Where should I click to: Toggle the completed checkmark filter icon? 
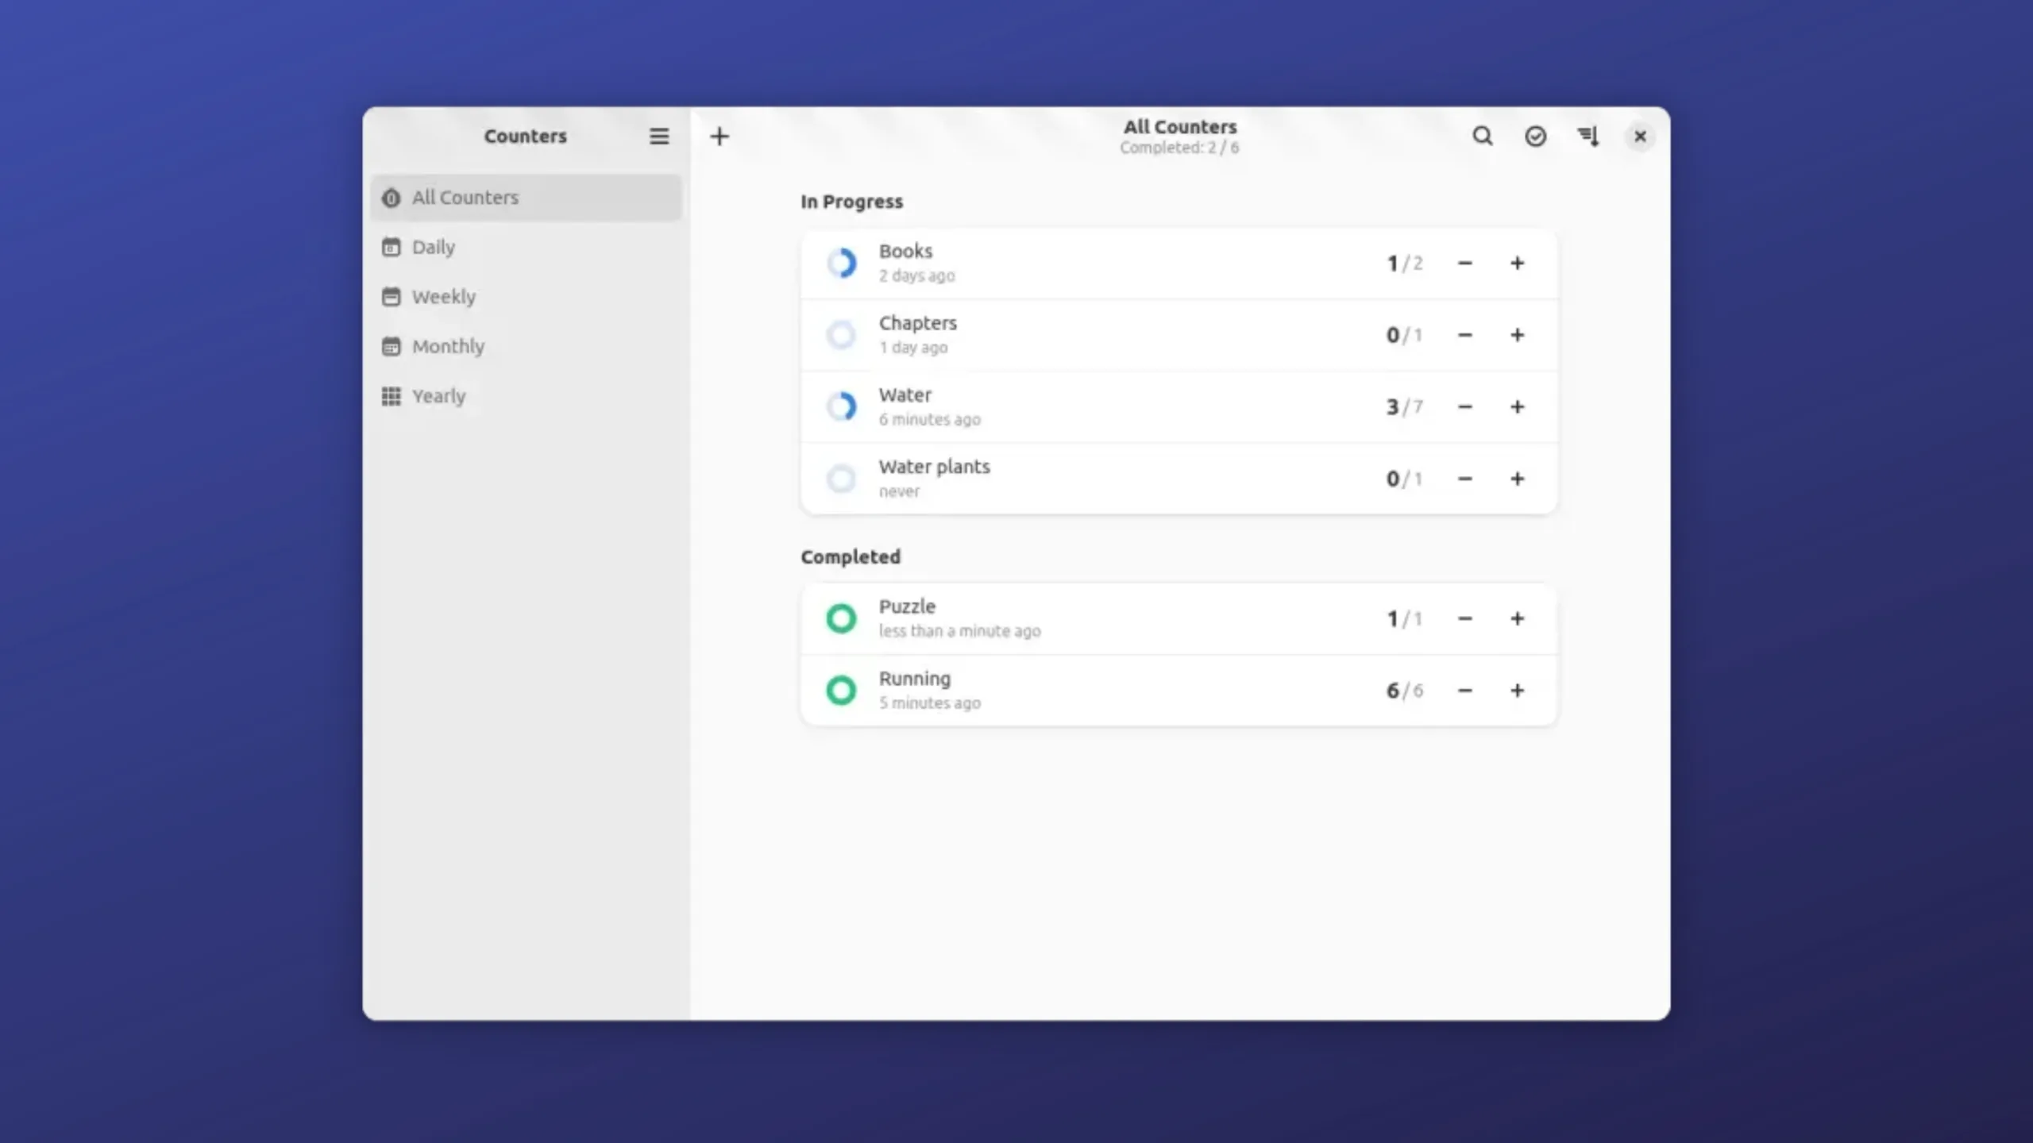[1535, 137]
